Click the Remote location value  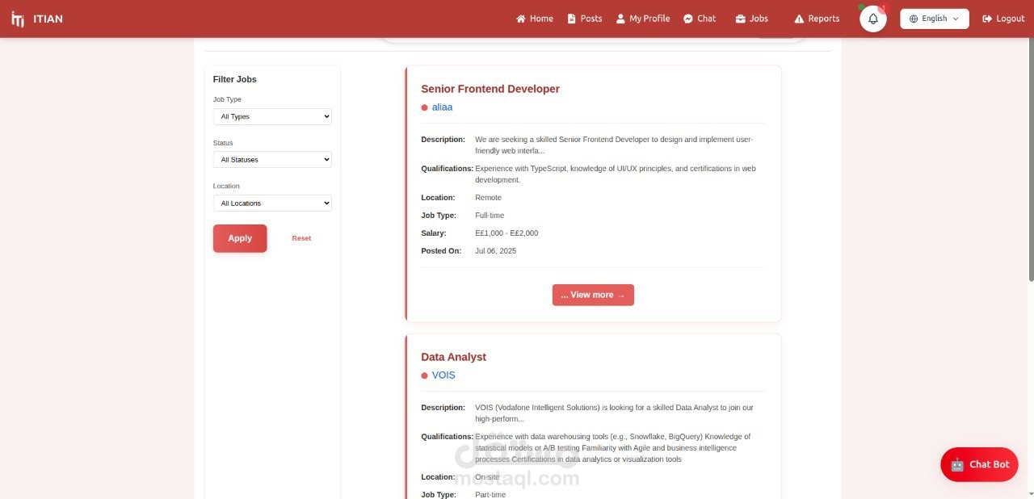point(488,198)
